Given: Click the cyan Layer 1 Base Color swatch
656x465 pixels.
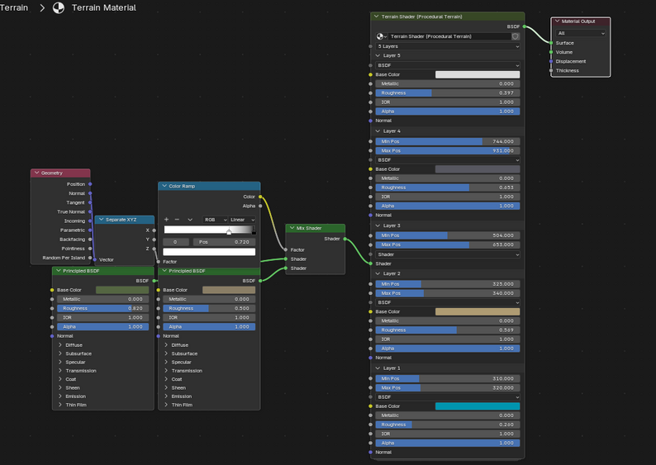Looking at the screenshot, I should point(478,406).
